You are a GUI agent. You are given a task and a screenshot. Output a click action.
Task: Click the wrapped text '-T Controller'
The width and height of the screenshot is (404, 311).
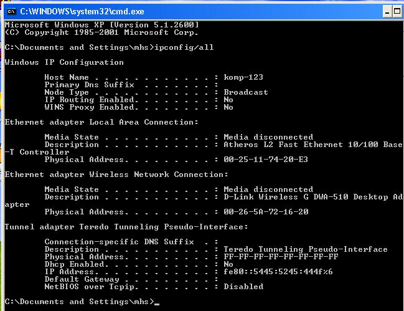37,152
